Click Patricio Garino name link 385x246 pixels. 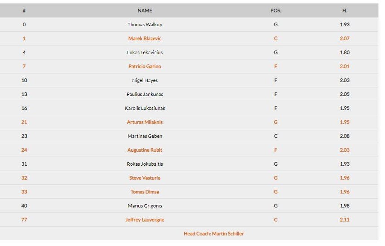point(145,66)
